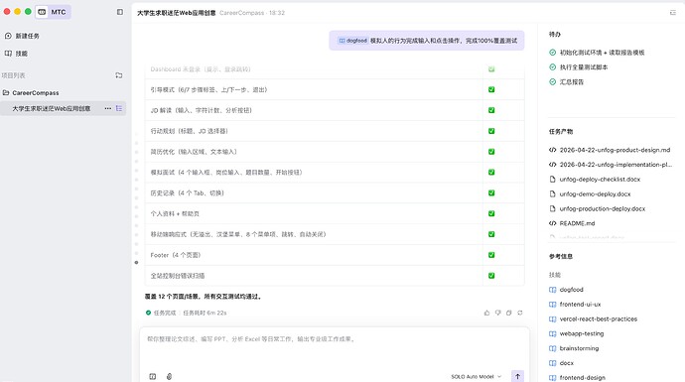Click the 引导模式 table row text

208,89
